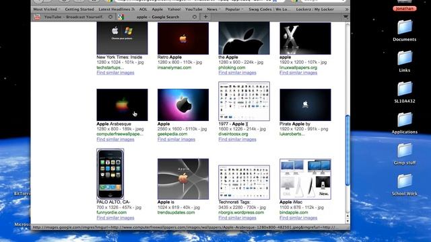Open the Getting Started bookmark
The height and width of the screenshot is (242, 431).
[x=79, y=9]
